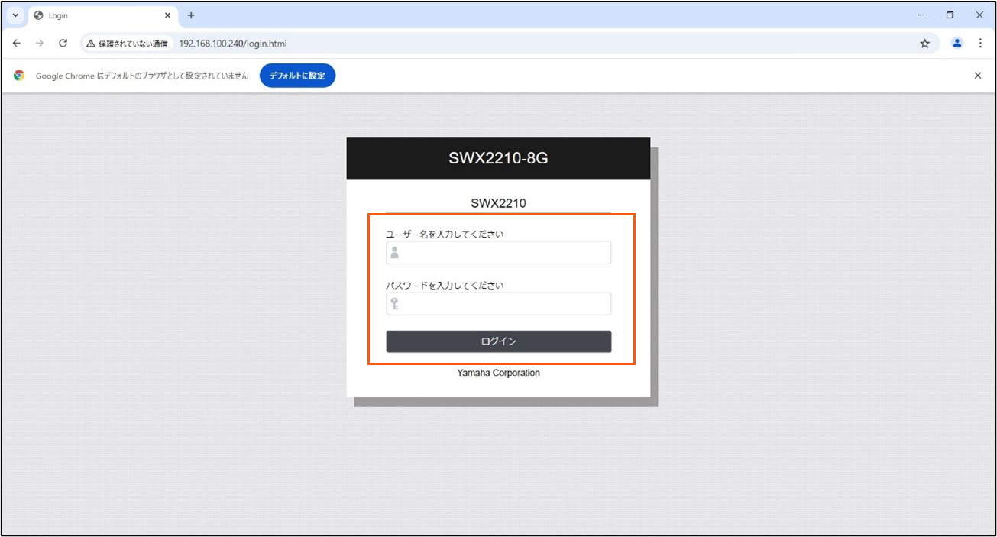This screenshot has width=997, height=537.
Task: Open the tab search dropdown arrow
Action: pos(15,15)
